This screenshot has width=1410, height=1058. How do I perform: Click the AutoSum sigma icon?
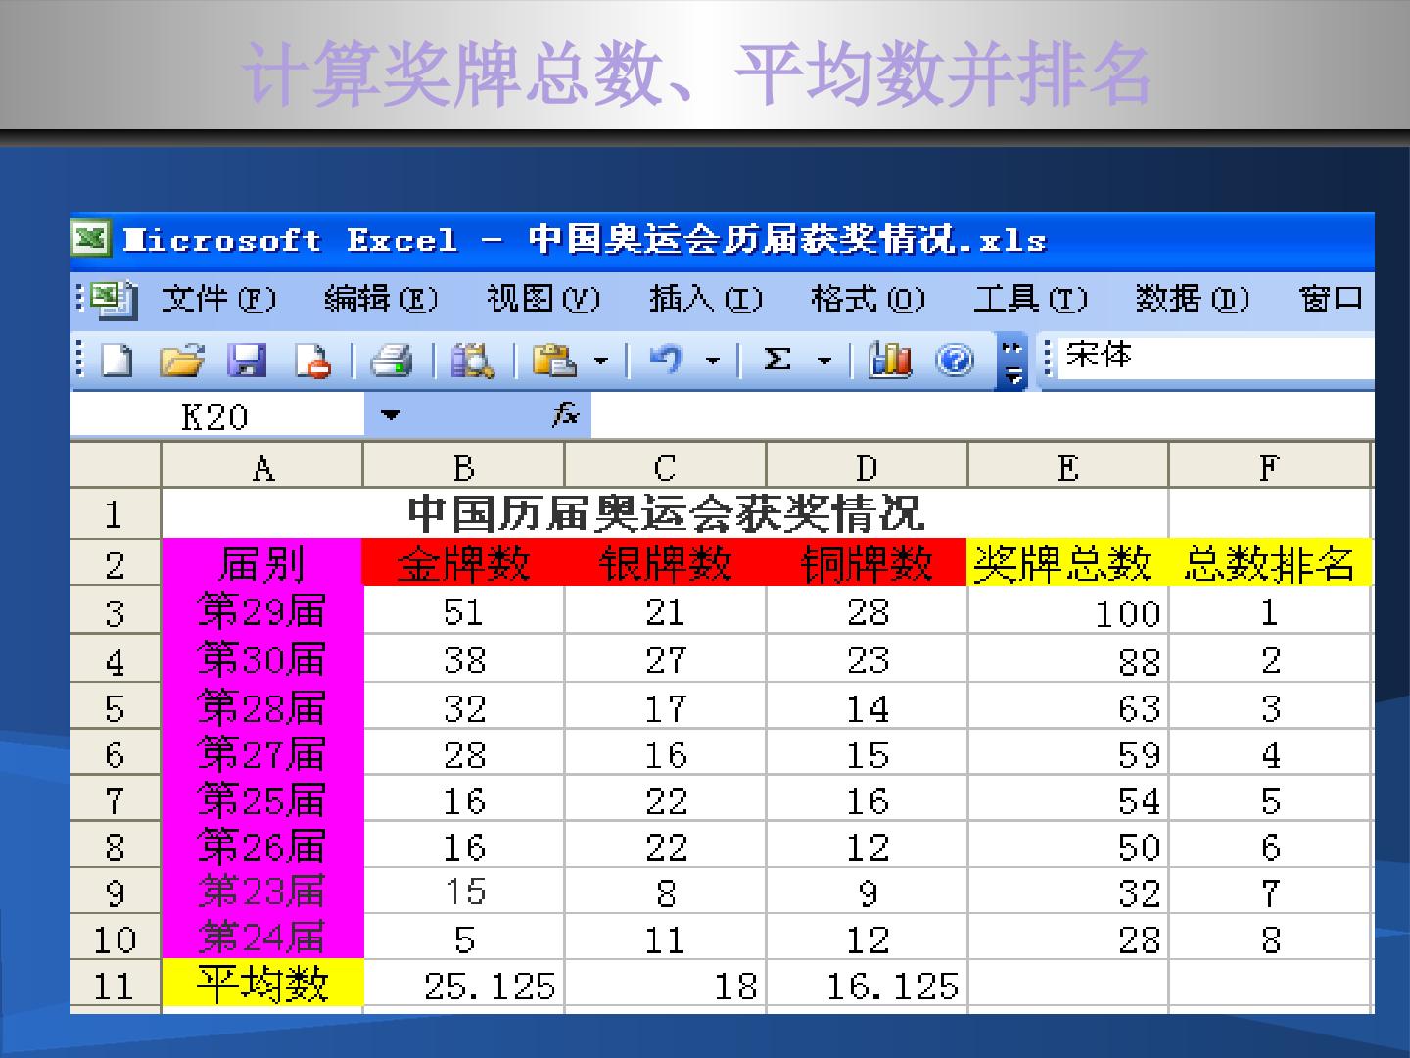tap(776, 360)
